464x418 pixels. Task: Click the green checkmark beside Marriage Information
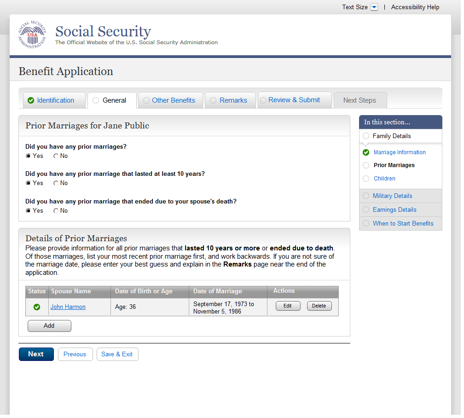coord(366,152)
